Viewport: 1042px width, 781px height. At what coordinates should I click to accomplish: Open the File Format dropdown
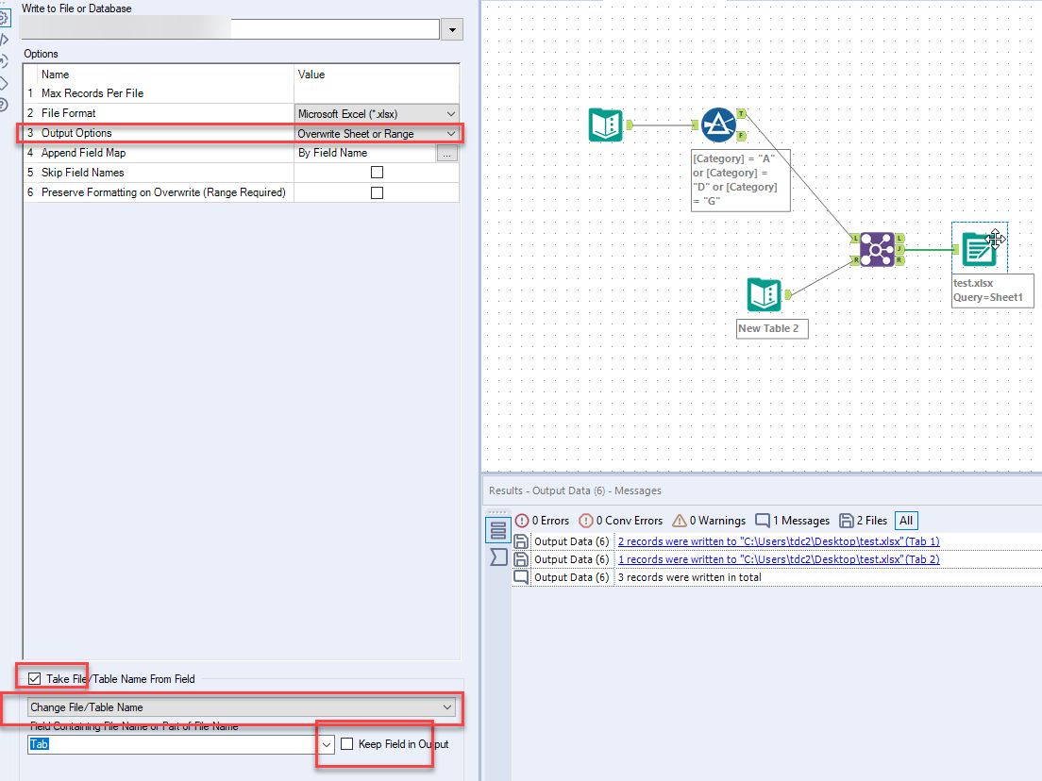pyautogui.click(x=451, y=114)
